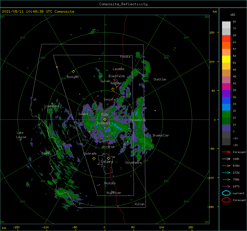247x231 pixels.
Task: Click the red forecast ellipse icon
Action: pos(226,200)
